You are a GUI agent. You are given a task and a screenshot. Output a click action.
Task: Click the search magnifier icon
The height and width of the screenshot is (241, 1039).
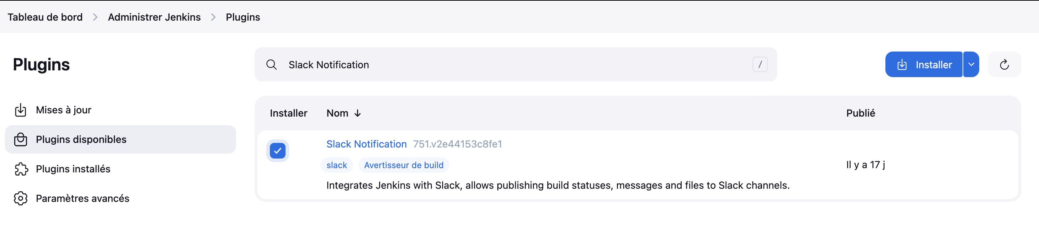pos(271,65)
